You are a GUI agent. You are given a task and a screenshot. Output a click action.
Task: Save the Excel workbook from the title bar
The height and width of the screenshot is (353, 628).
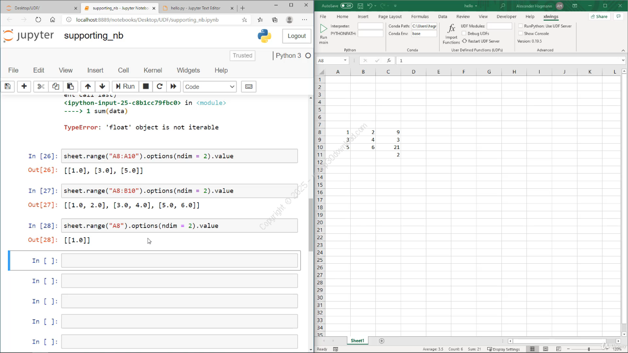tap(360, 5)
